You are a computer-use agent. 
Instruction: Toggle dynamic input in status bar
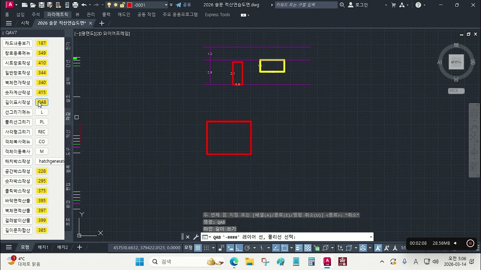click(x=230, y=248)
